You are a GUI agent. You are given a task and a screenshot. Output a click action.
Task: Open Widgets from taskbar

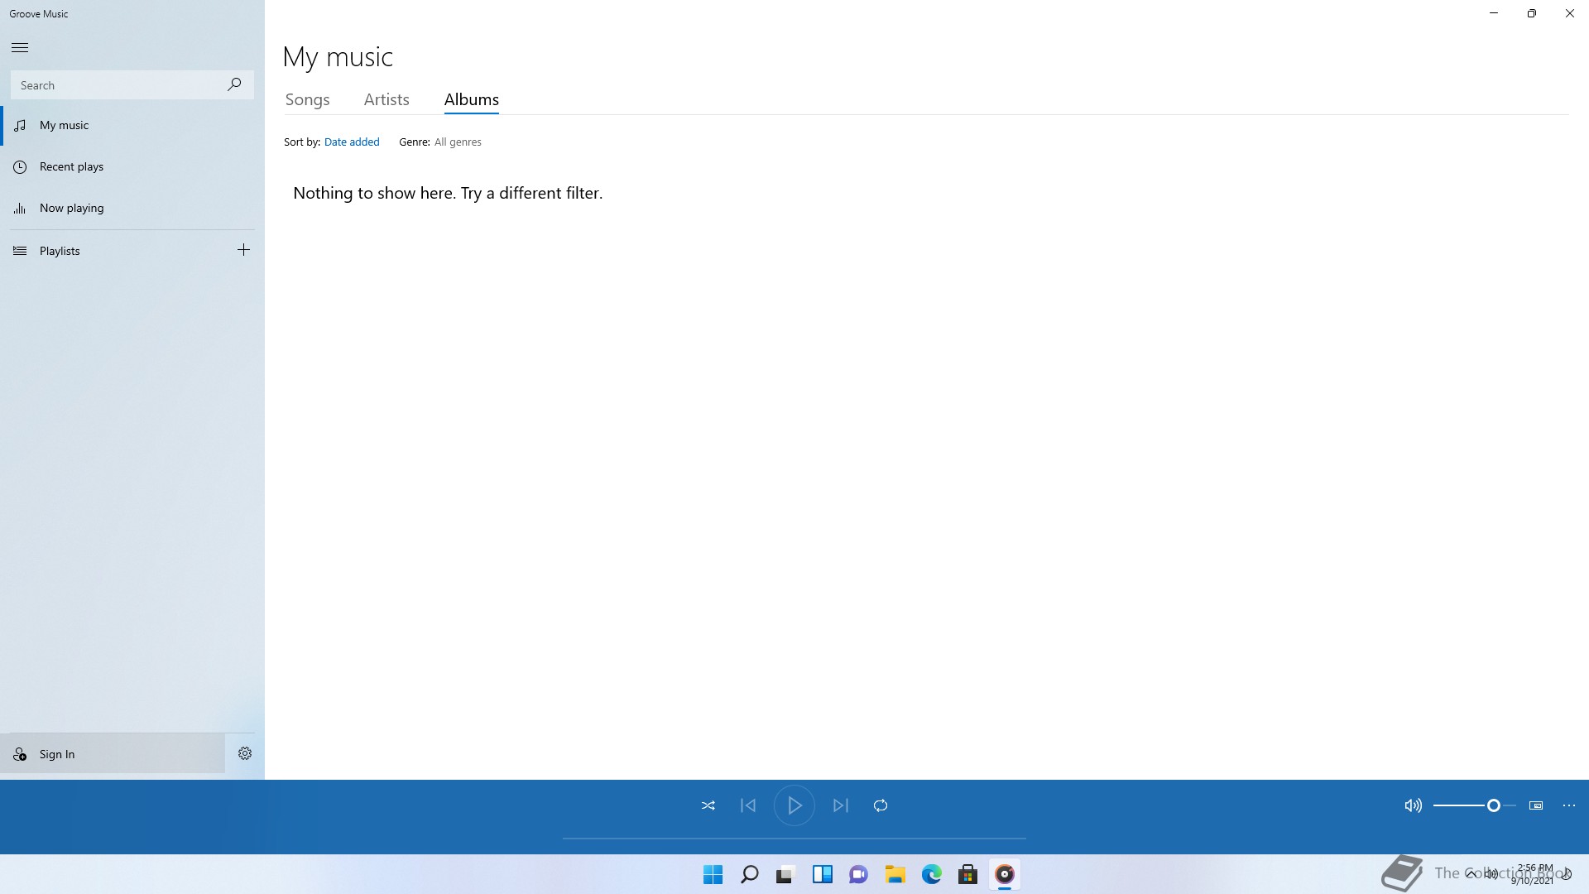822,874
